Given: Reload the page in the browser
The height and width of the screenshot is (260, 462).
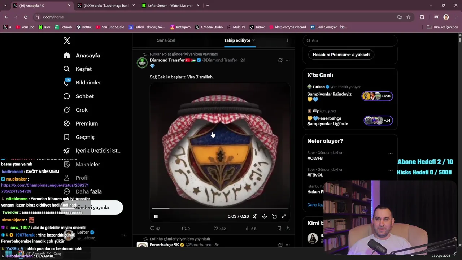Looking at the screenshot, I should (26, 17).
